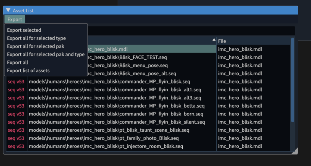Select the commander_MP_flyin_blisk_betta.seq row
This screenshot has width=311, height=166.
click(117, 106)
